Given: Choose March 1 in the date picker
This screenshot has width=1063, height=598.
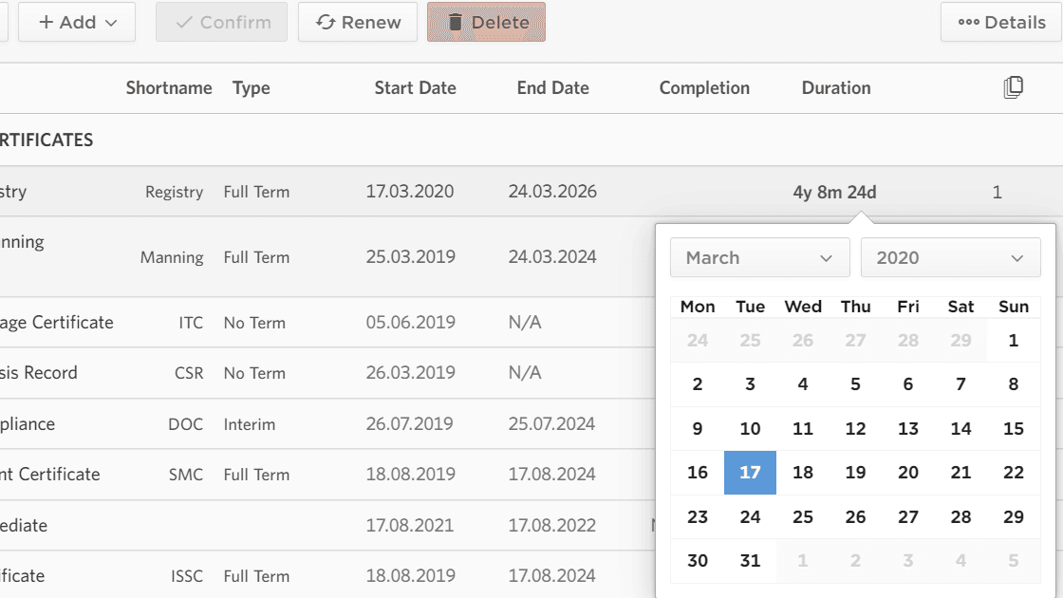Looking at the screenshot, I should coord(1014,341).
